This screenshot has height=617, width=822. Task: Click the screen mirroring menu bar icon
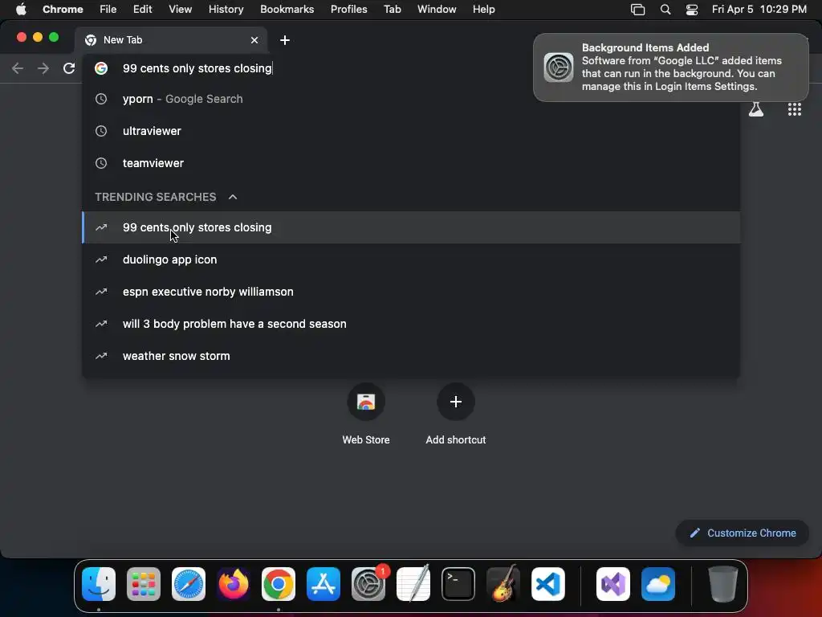pyautogui.click(x=637, y=10)
